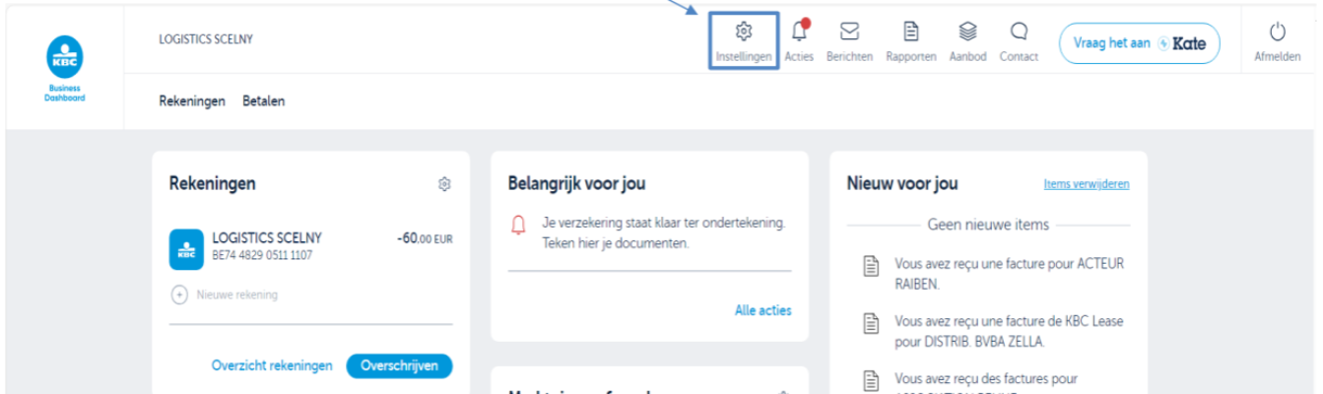Viewport: 1323px width, 394px height.
Task: Open Rapporten document icon
Action: tap(911, 32)
